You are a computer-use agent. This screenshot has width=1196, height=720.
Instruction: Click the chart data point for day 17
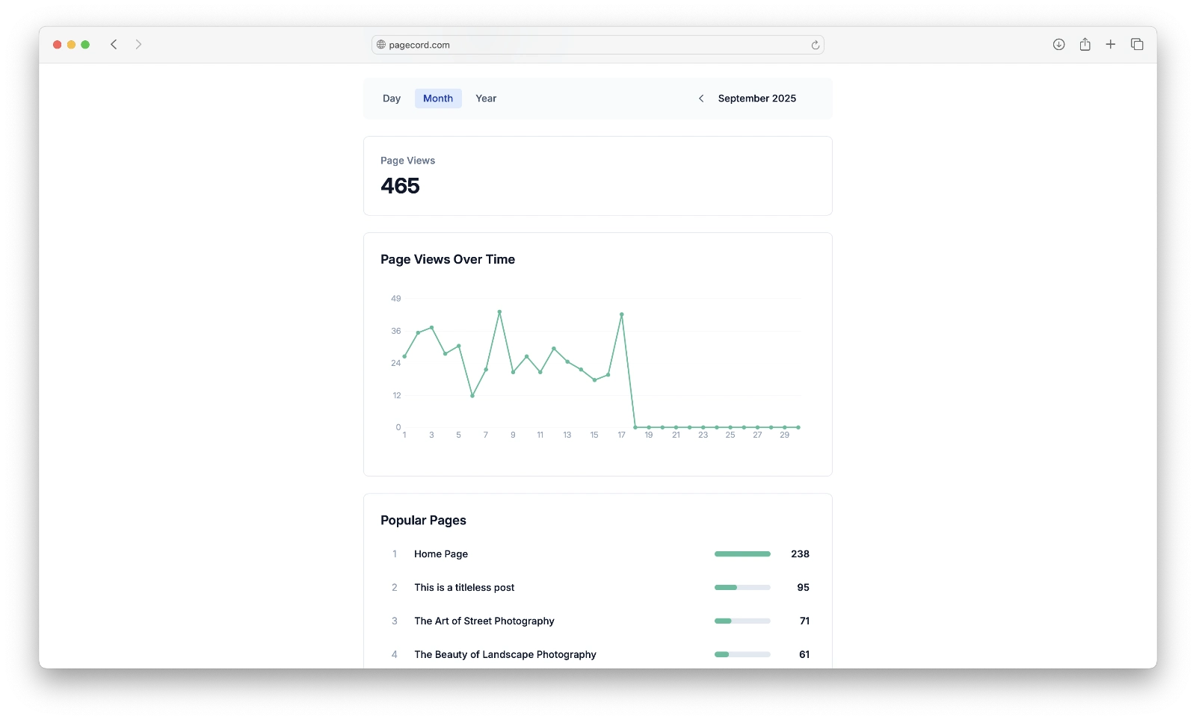click(x=621, y=314)
